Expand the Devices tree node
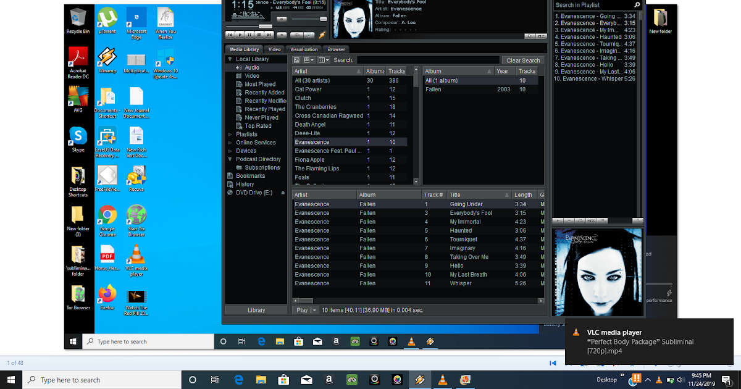The height and width of the screenshot is (389, 741). [230, 151]
